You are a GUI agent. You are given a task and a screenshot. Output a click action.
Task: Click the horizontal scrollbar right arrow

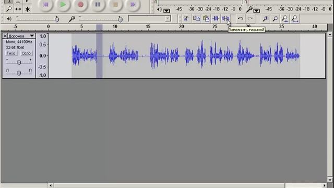(325, 185)
